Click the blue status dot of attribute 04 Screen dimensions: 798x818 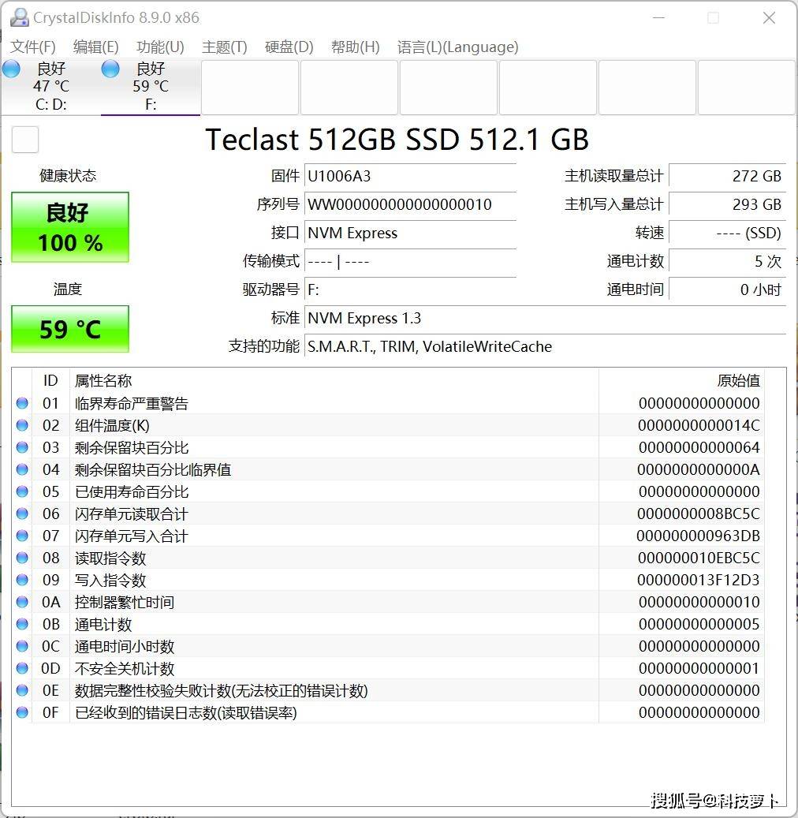point(22,469)
